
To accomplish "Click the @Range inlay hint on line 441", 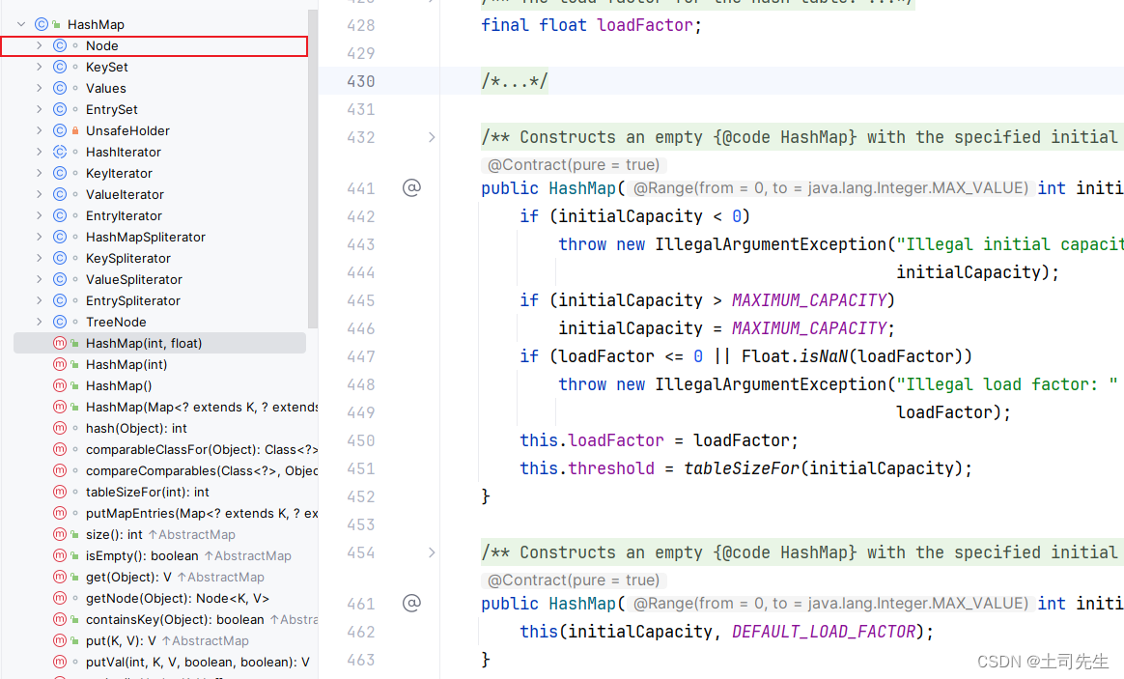I will (x=830, y=187).
